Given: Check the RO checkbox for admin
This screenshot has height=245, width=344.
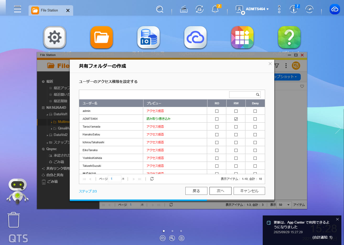Looking at the screenshot, I should click(217, 111).
